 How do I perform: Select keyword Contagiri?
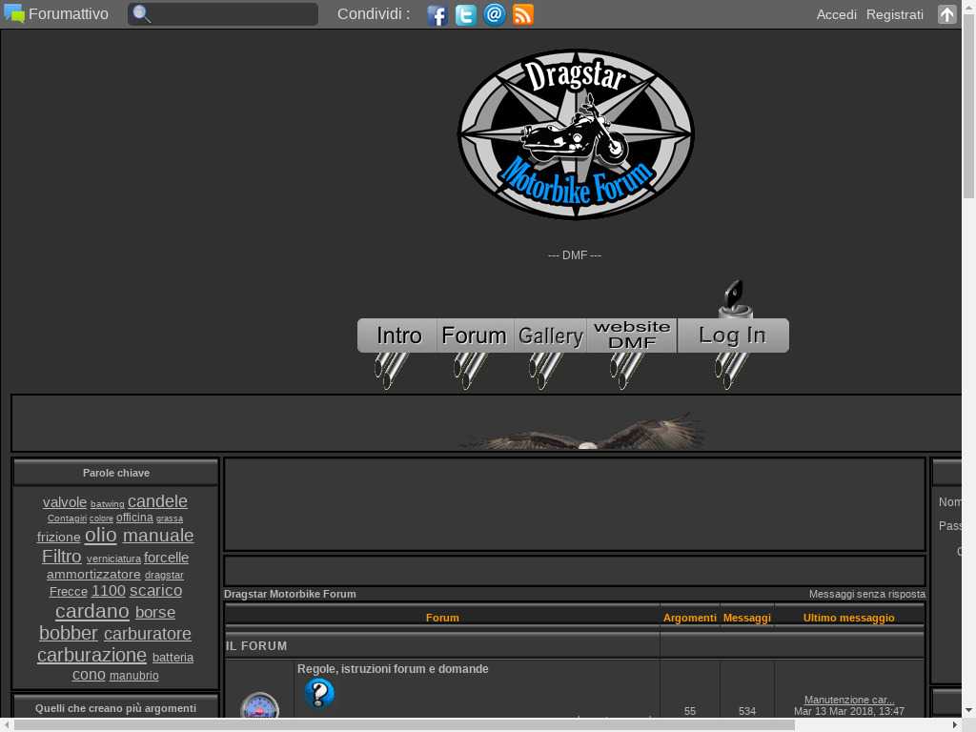tap(67, 518)
